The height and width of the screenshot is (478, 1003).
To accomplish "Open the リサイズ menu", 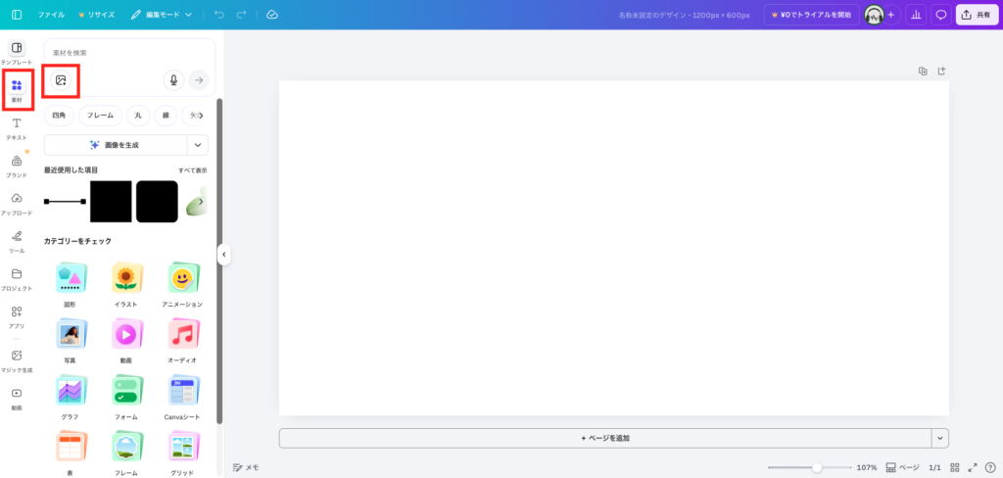I will point(96,15).
